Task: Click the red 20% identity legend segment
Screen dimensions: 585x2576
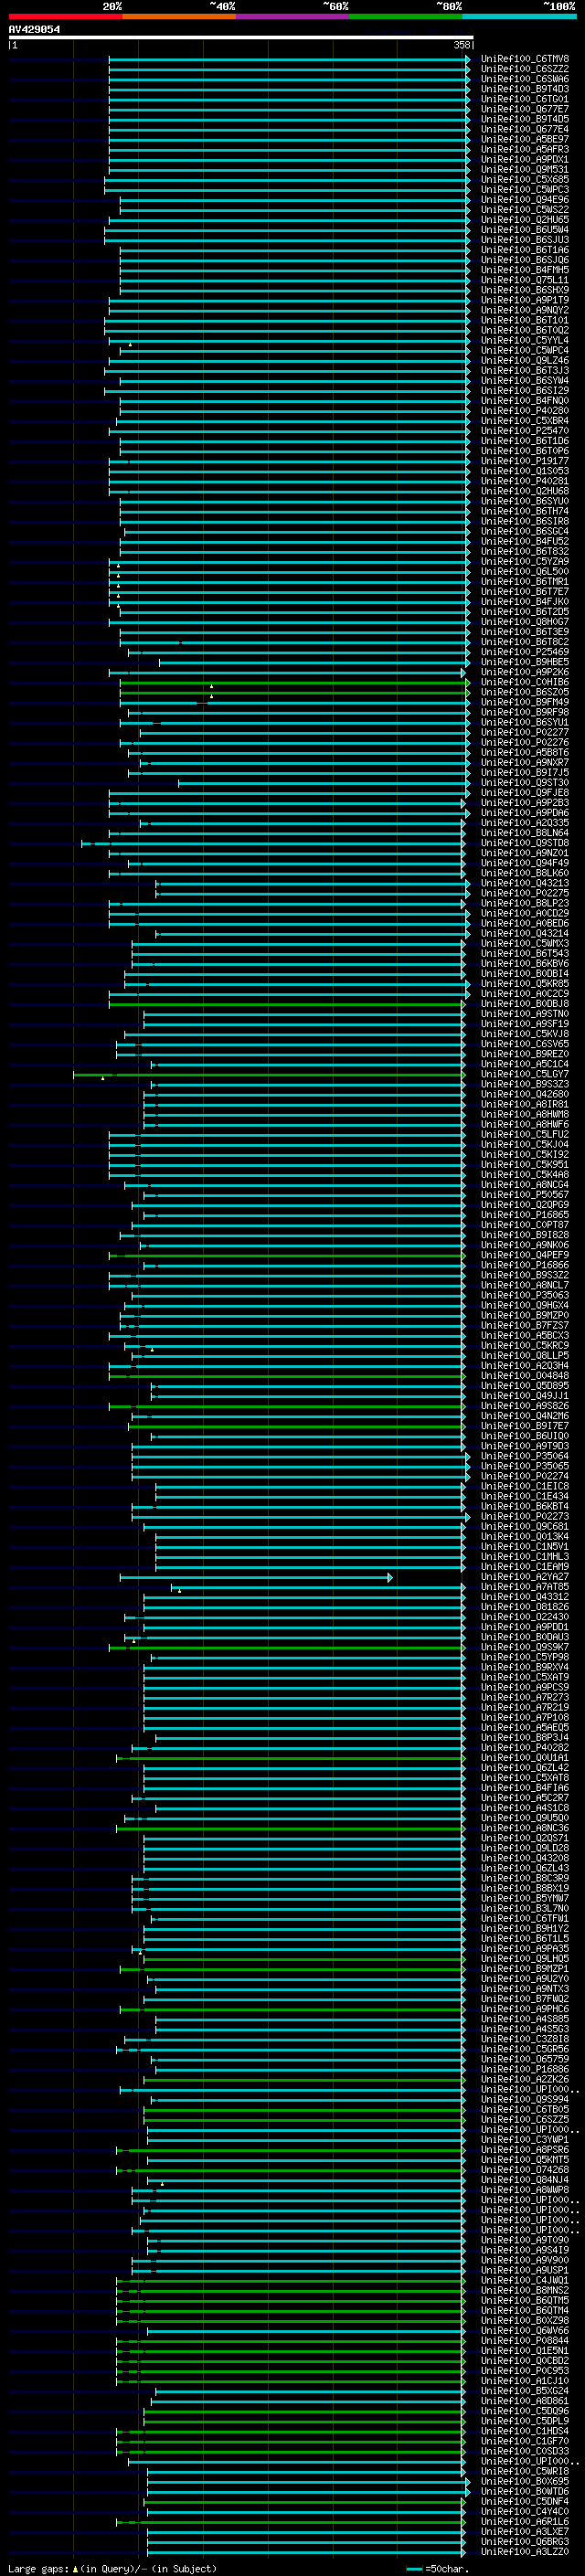Action: [65, 16]
